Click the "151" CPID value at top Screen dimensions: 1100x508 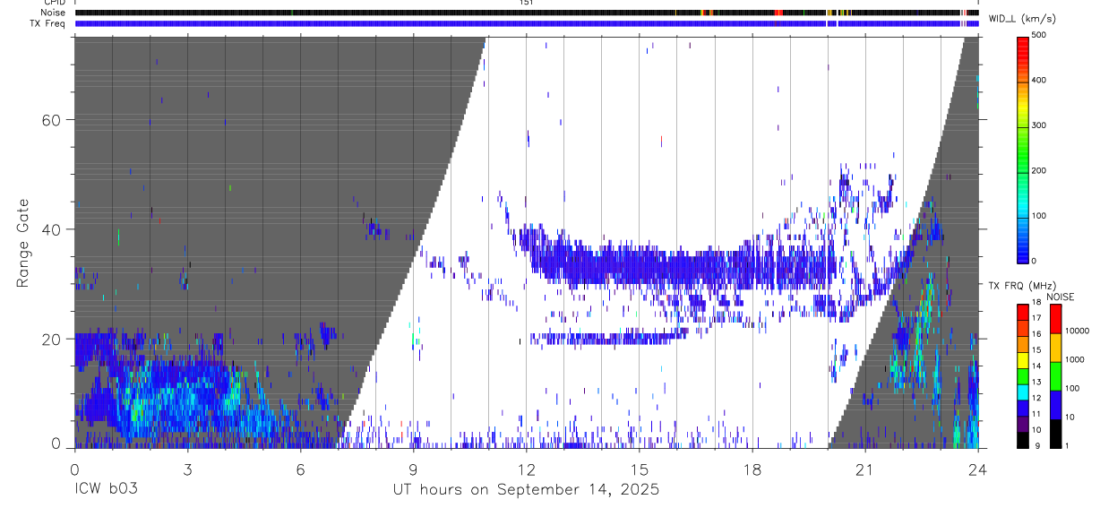tap(526, 3)
